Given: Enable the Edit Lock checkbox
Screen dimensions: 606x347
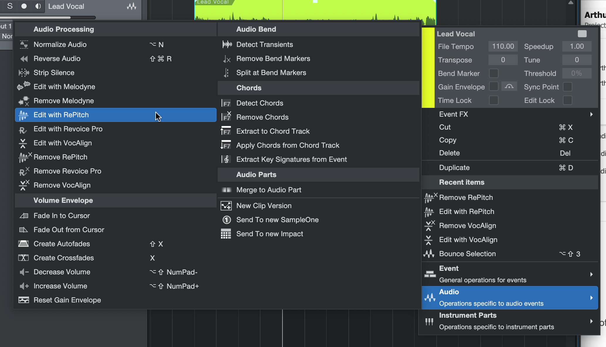Looking at the screenshot, I should pos(568,100).
